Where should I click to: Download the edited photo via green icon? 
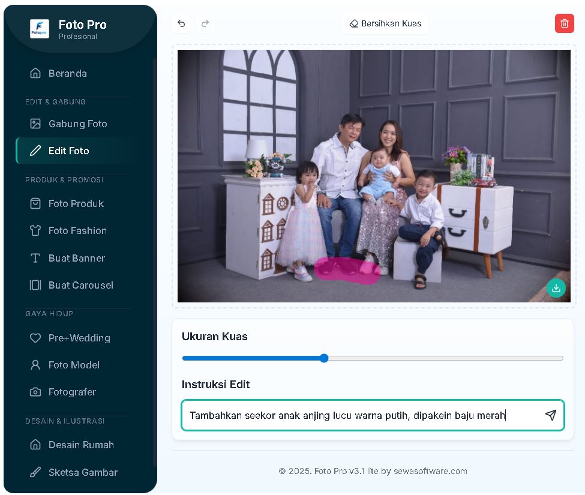tap(556, 288)
